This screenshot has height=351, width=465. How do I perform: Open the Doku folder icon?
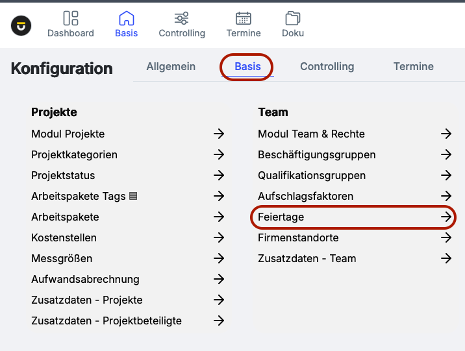pyautogui.click(x=293, y=18)
